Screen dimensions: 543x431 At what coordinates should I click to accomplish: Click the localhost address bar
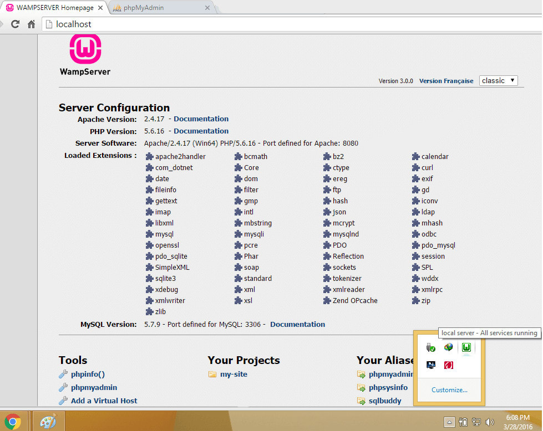point(277,24)
